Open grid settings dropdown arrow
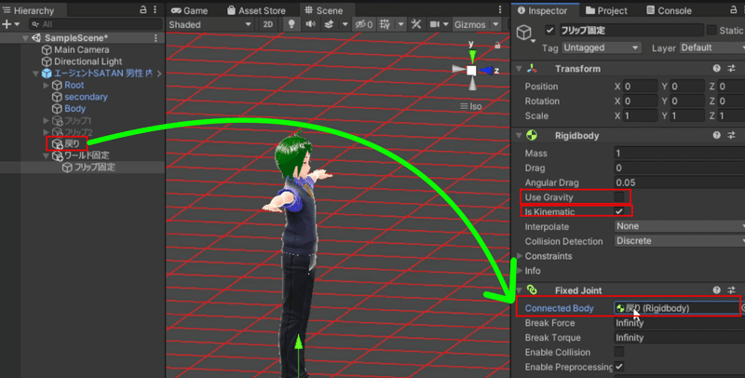 tap(401, 24)
